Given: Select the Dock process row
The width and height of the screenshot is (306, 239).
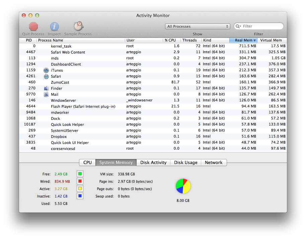Looking at the screenshot, I should pyautogui.click(x=153, y=118).
